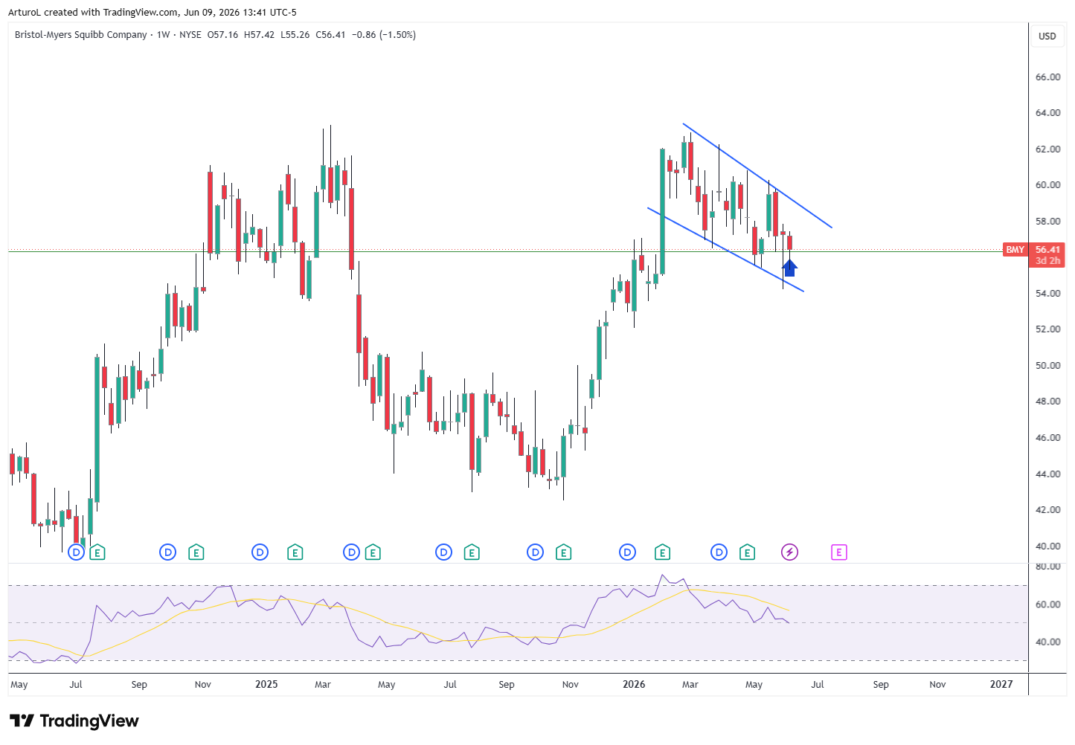Select the high value H57.42
The height and width of the screenshot is (745, 1075).
pyautogui.click(x=259, y=35)
